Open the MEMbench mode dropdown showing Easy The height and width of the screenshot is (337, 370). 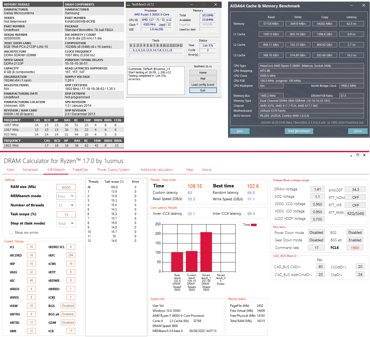(x=66, y=196)
